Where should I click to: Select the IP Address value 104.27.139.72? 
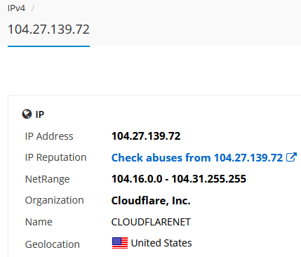(x=146, y=136)
